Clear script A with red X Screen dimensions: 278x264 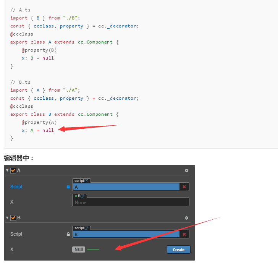184,187
